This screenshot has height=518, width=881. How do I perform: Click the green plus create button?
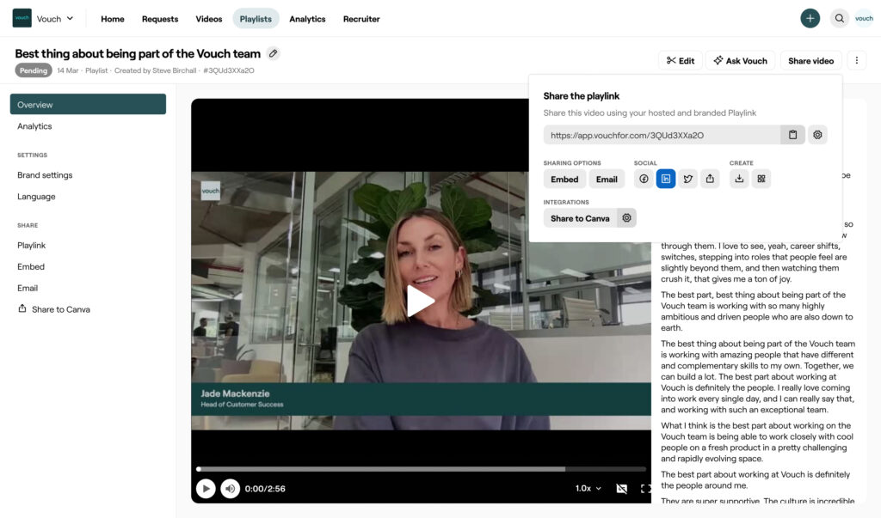click(x=810, y=19)
